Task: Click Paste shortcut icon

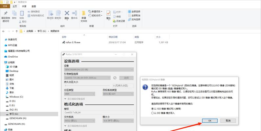Action: click(x=29, y=15)
